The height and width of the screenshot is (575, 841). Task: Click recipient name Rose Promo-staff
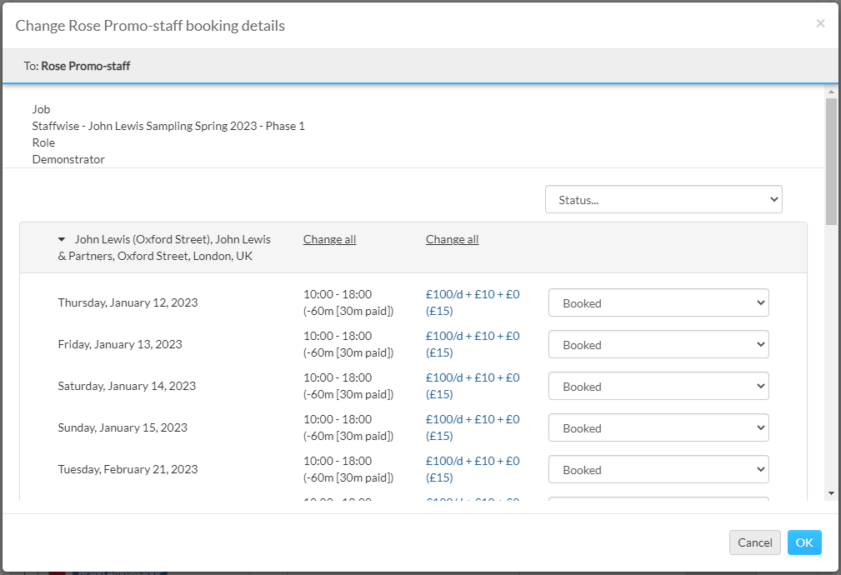(86, 66)
